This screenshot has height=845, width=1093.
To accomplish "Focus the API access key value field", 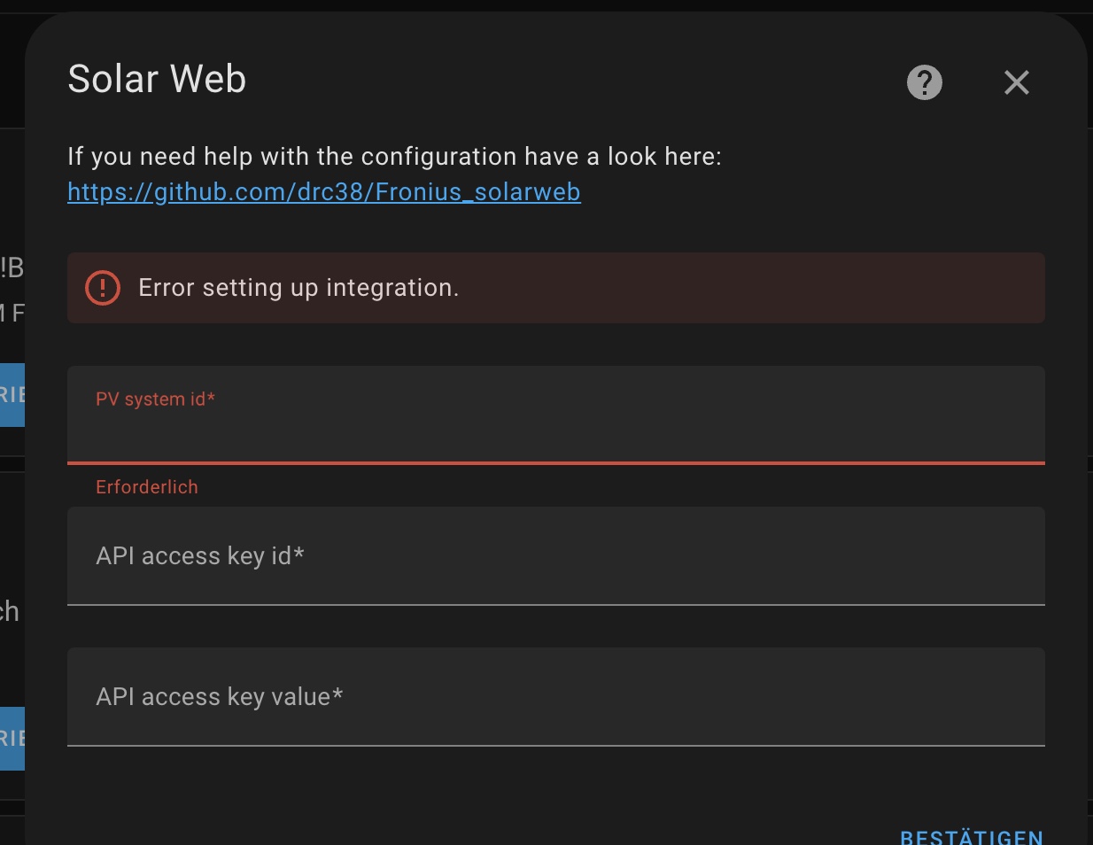I will pos(556,697).
